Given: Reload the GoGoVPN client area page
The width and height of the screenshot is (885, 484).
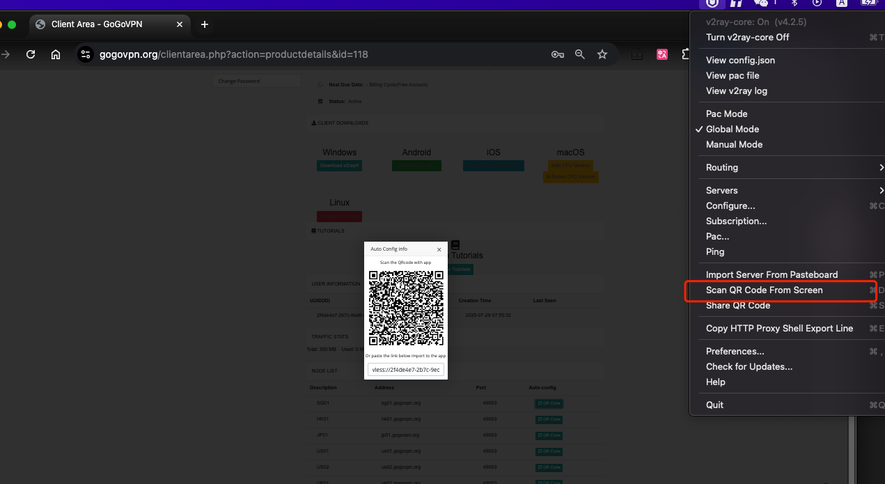Looking at the screenshot, I should coord(31,54).
